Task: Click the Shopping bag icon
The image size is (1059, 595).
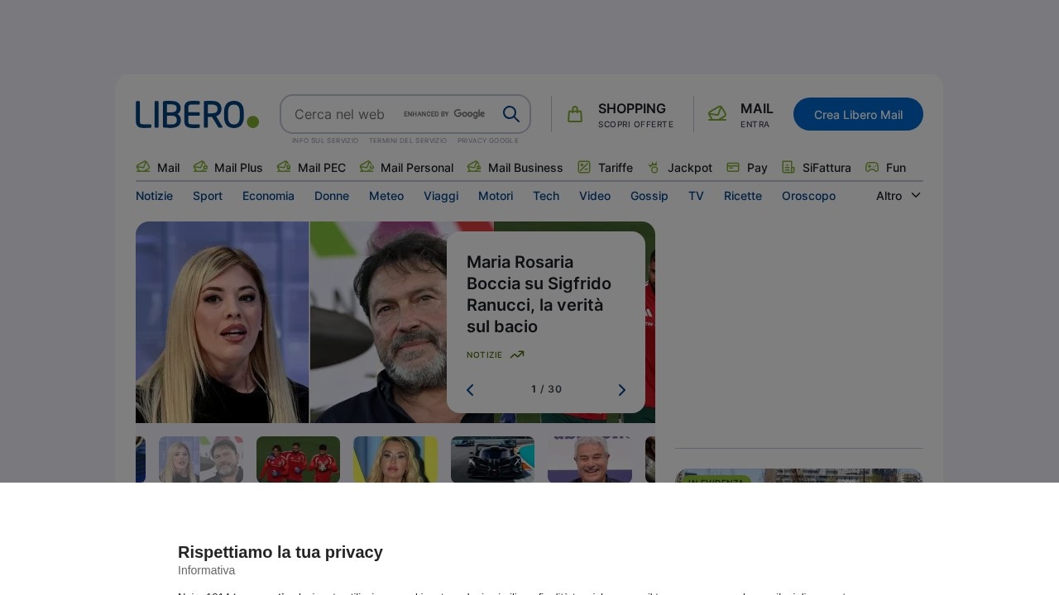Action: (575, 114)
